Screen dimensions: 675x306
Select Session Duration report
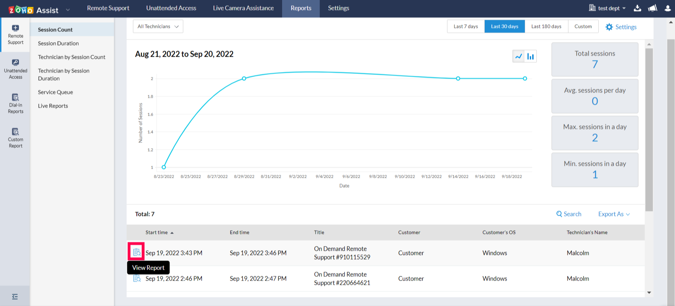(58, 43)
